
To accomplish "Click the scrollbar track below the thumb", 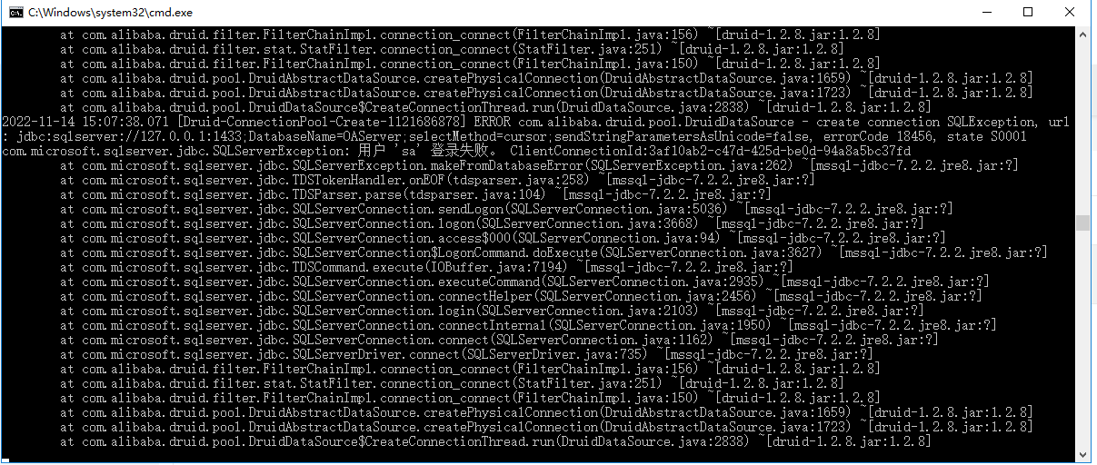I will pos(1082,338).
